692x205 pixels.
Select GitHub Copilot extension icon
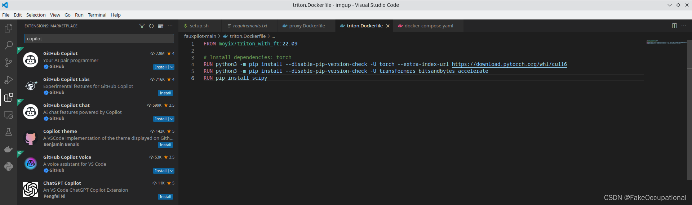point(31,60)
